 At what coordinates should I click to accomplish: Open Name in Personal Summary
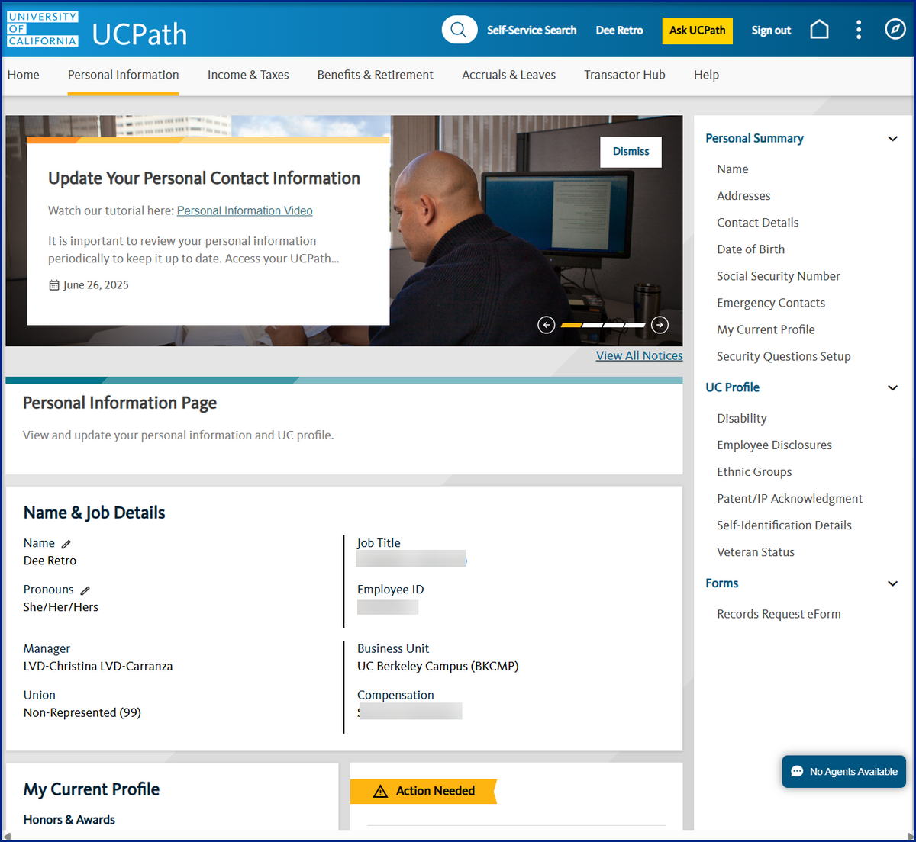click(x=733, y=169)
